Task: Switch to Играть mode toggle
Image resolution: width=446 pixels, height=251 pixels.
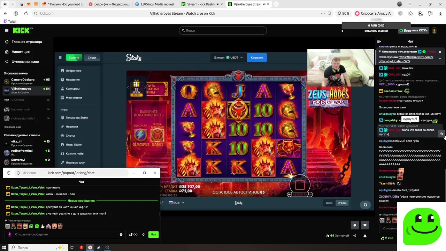Action: [x=342, y=203]
